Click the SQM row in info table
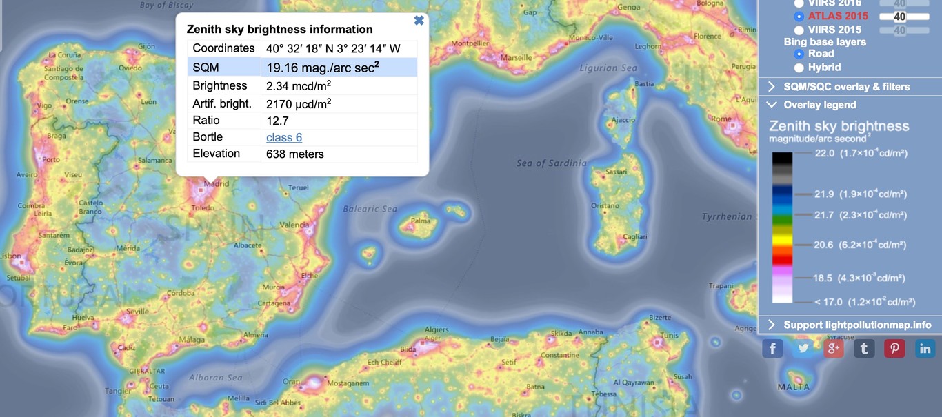This screenshot has height=417, width=942. (x=302, y=68)
